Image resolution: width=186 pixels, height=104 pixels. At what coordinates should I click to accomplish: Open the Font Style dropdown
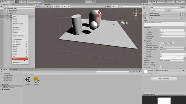coord(172,32)
